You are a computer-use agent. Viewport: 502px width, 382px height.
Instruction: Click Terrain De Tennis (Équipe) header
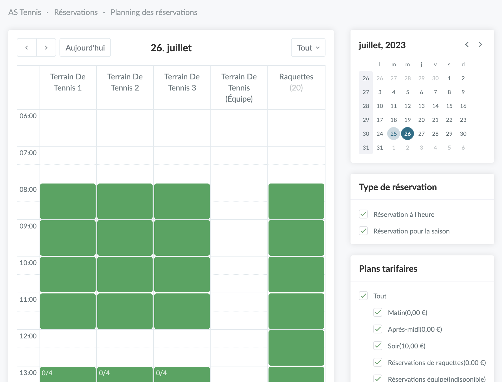point(239,87)
